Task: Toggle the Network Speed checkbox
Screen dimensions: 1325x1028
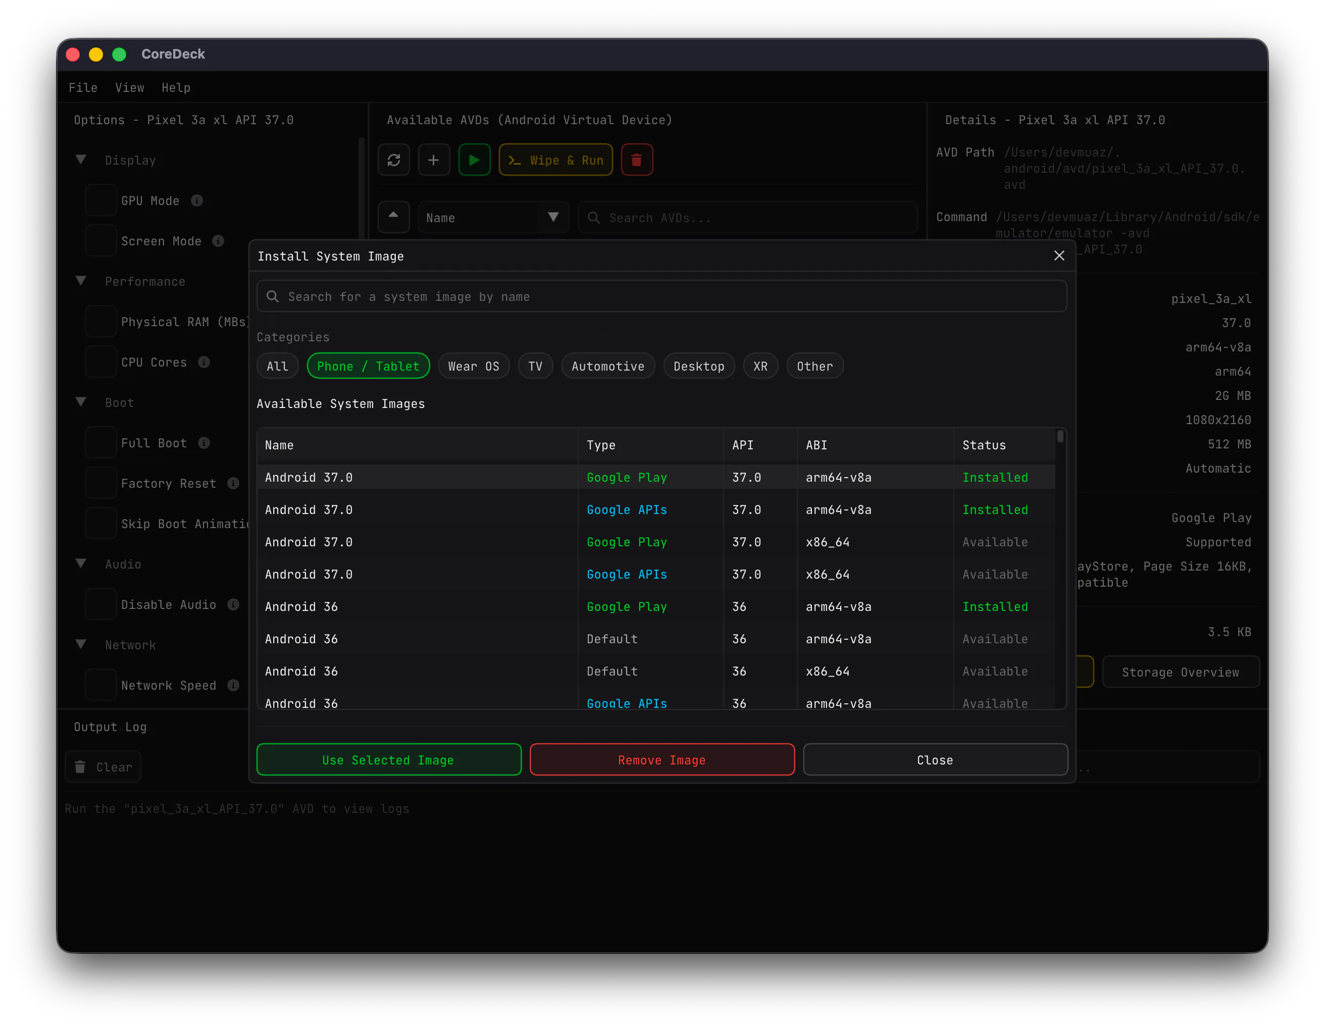Action: (100, 685)
